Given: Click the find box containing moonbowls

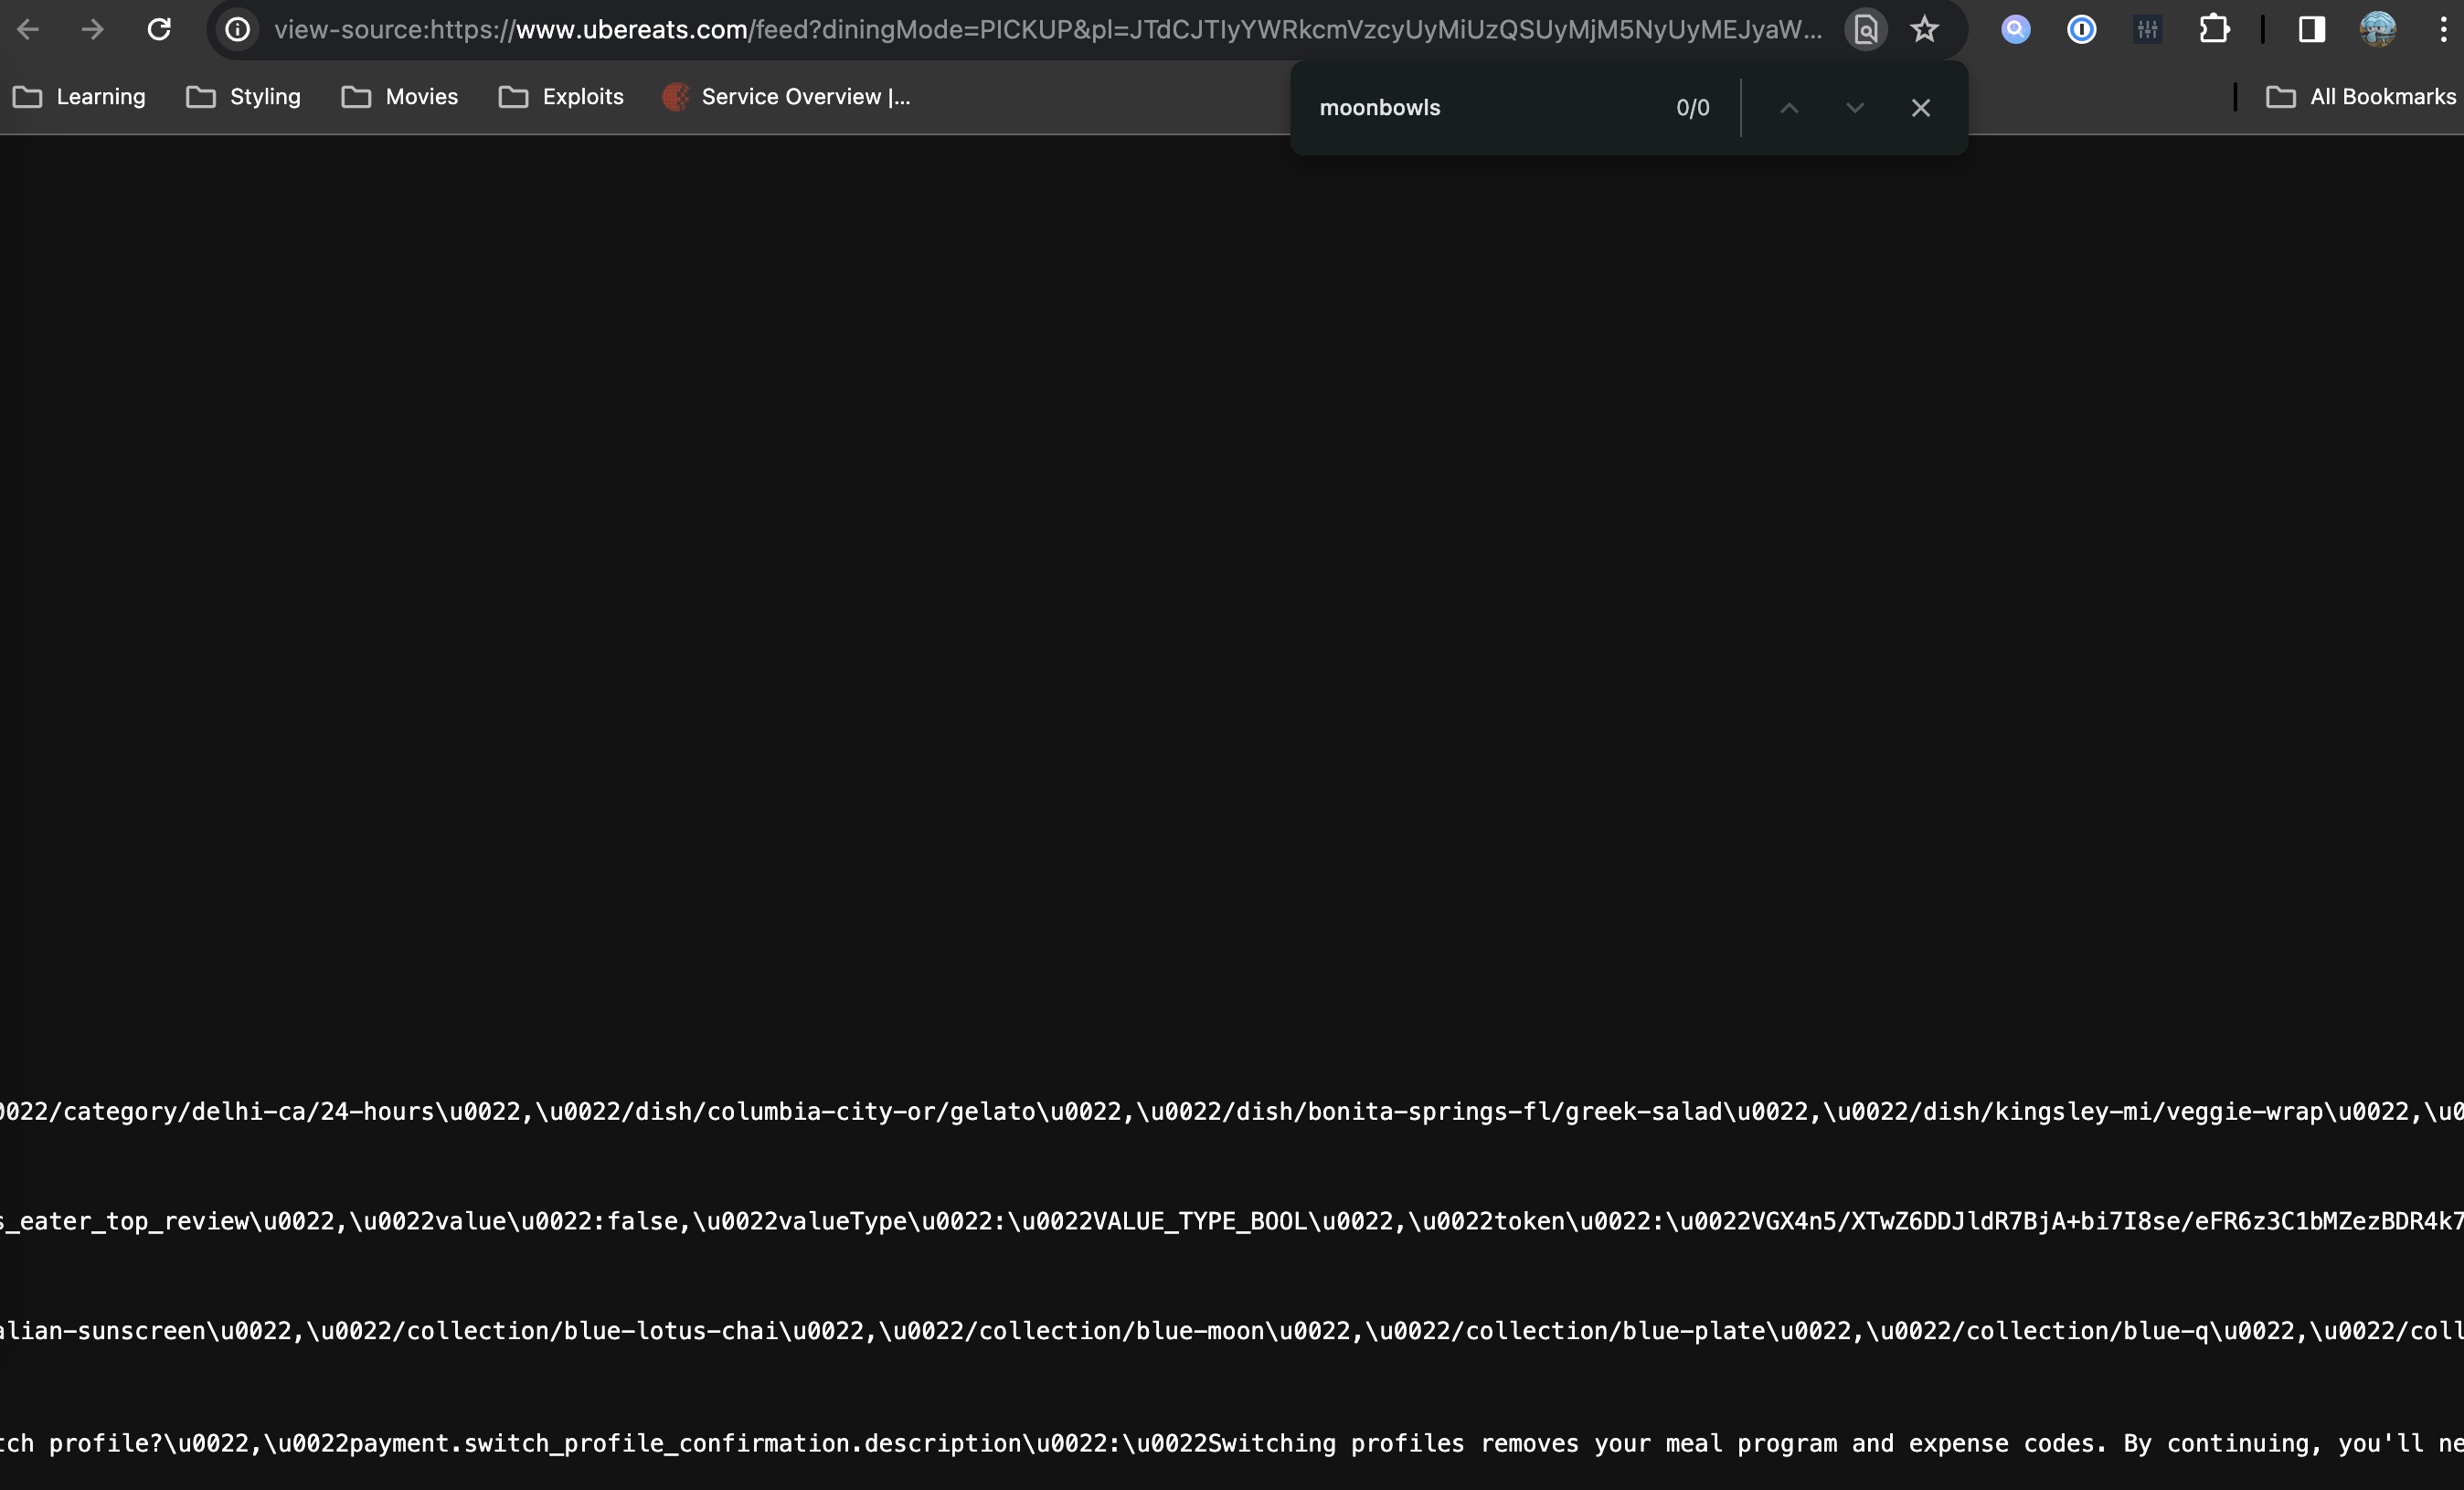Looking at the screenshot, I should (1485, 108).
